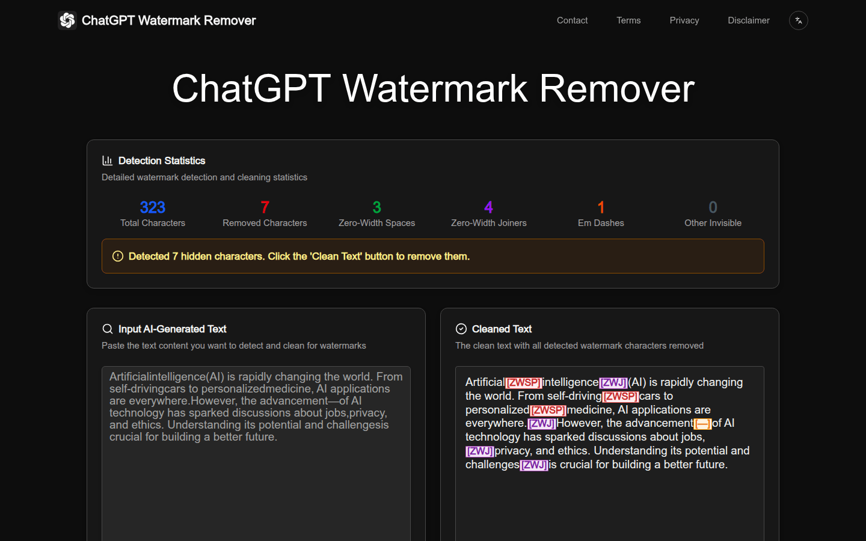View the Privacy link
866x541 pixels.
tap(684, 20)
